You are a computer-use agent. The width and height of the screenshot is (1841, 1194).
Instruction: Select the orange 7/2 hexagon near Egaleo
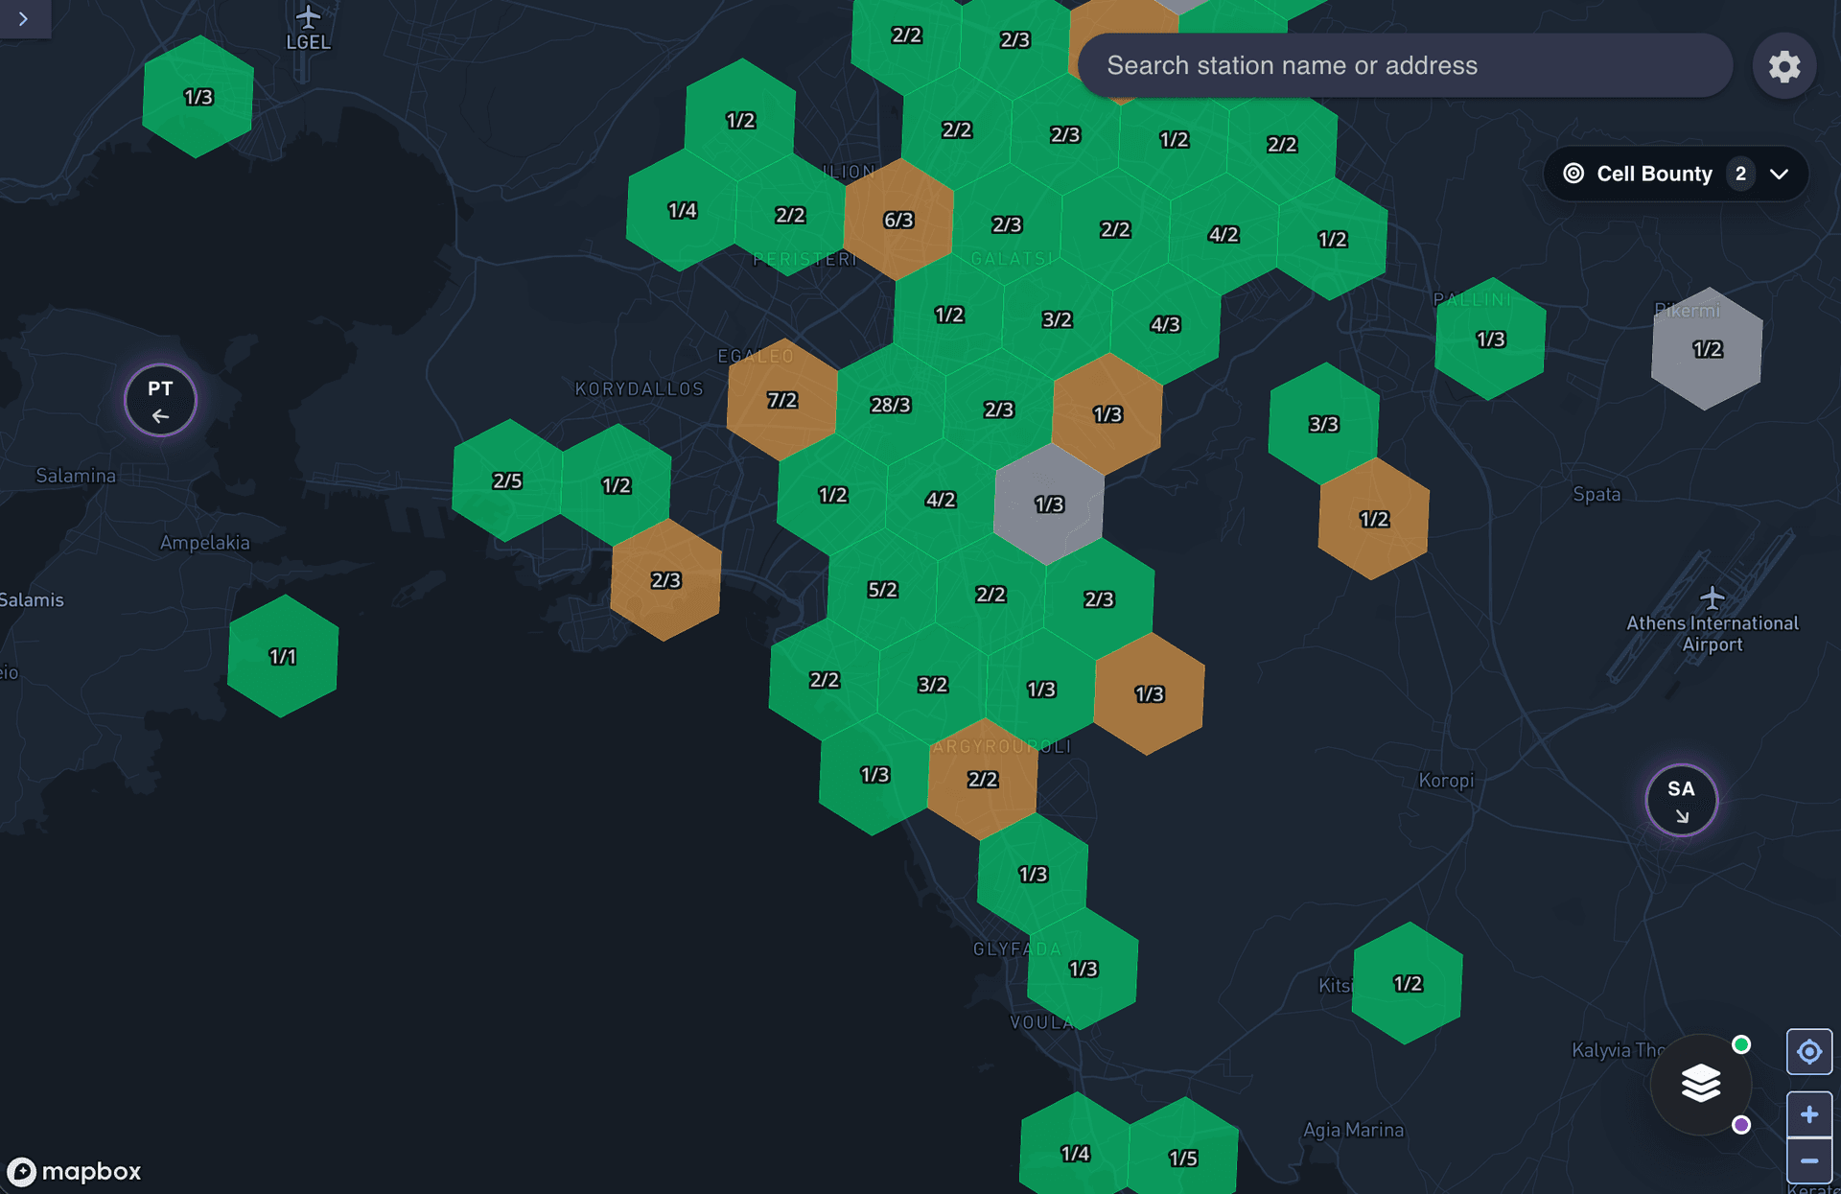coord(781,400)
